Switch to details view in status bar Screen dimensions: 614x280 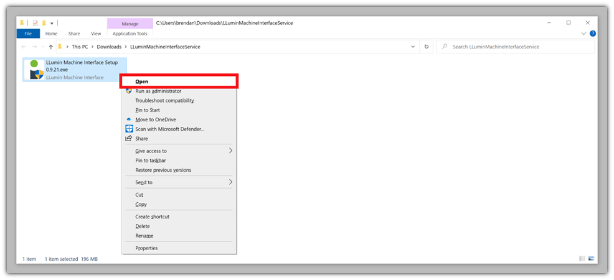pyautogui.click(x=582, y=258)
